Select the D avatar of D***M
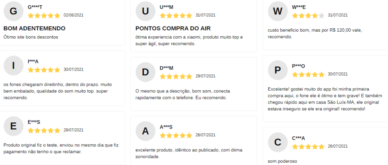 pyautogui.click(x=145, y=72)
